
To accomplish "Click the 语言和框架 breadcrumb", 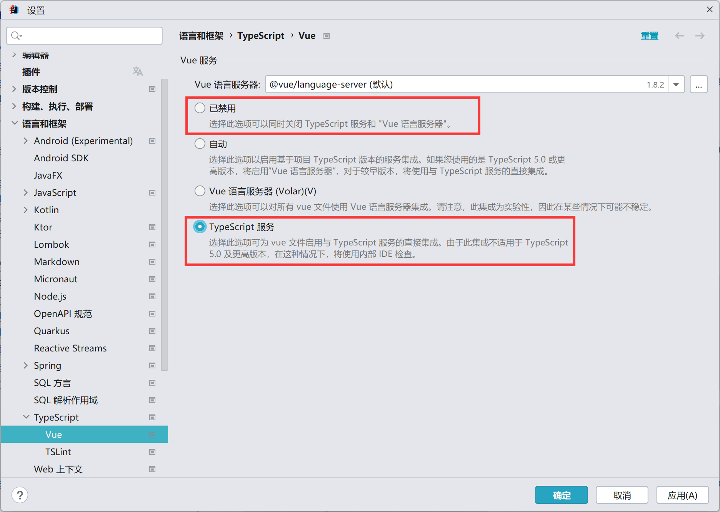I will pyautogui.click(x=201, y=36).
